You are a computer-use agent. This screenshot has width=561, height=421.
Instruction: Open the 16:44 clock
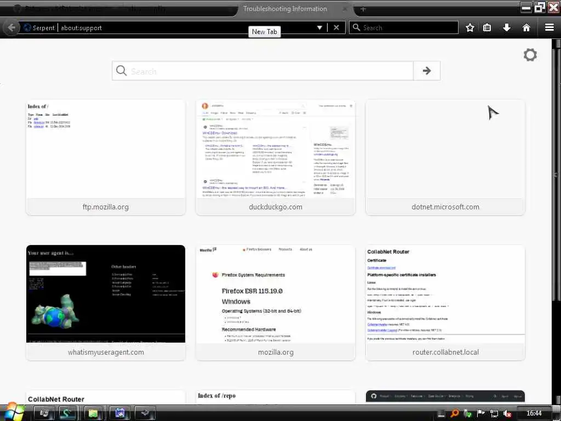(x=534, y=413)
